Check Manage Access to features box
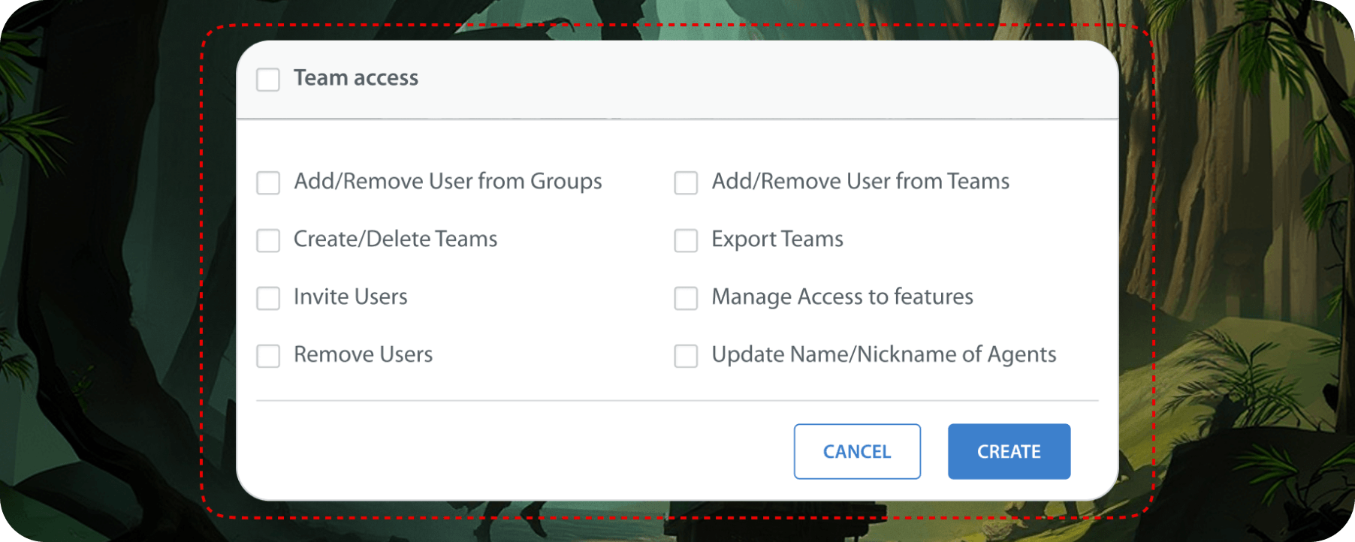The width and height of the screenshot is (1355, 542). click(686, 298)
